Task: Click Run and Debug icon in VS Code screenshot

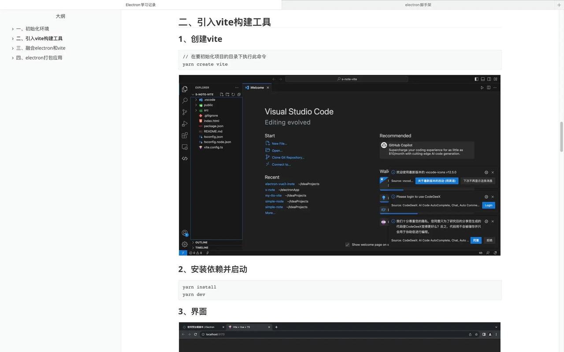Action: point(185,124)
